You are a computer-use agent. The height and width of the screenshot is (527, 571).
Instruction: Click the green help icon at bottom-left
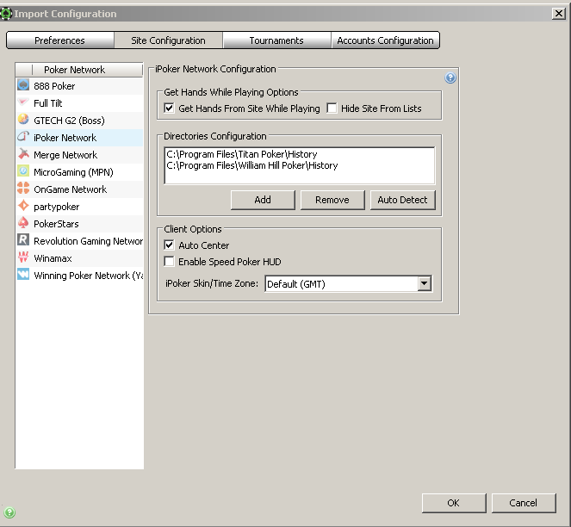click(9, 512)
